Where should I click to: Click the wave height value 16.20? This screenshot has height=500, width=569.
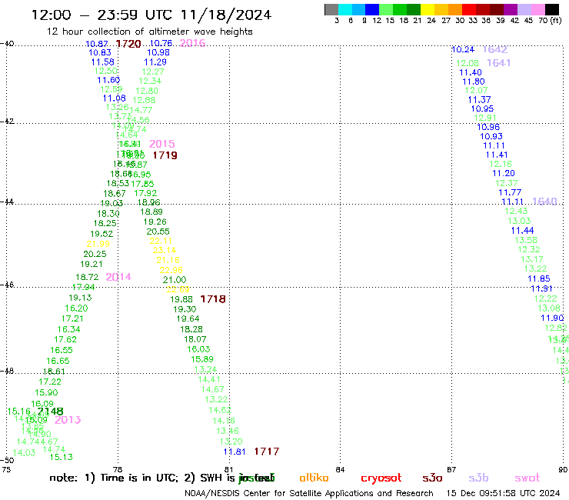point(76,308)
